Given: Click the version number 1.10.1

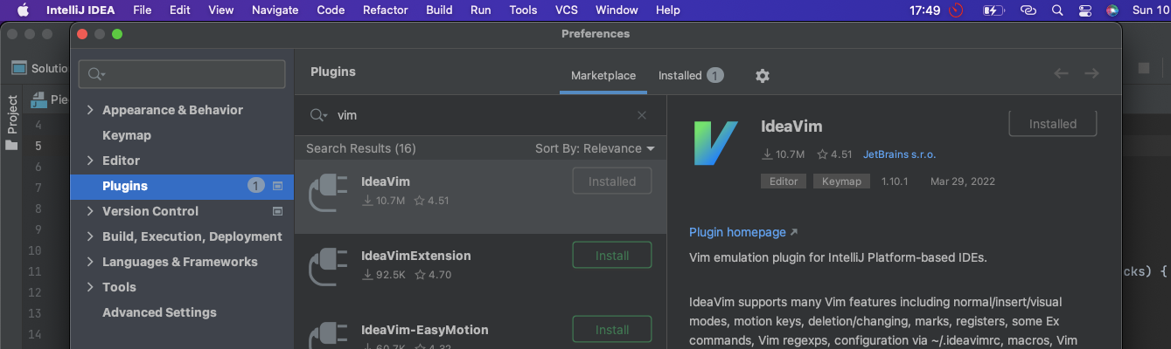Looking at the screenshot, I should (895, 181).
